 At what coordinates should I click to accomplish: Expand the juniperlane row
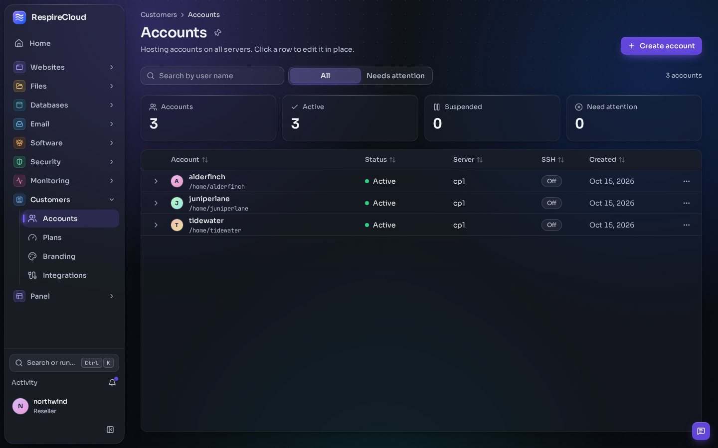tap(156, 203)
